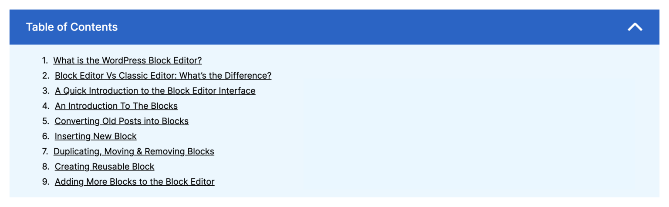Jump to Duplicating, Moving & Removing Blocks
The image size is (669, 207).
(x=134, y=152)
